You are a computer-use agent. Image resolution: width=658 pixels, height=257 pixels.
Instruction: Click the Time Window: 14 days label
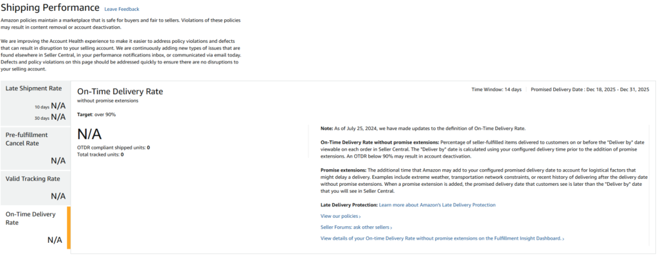(496, 89)
